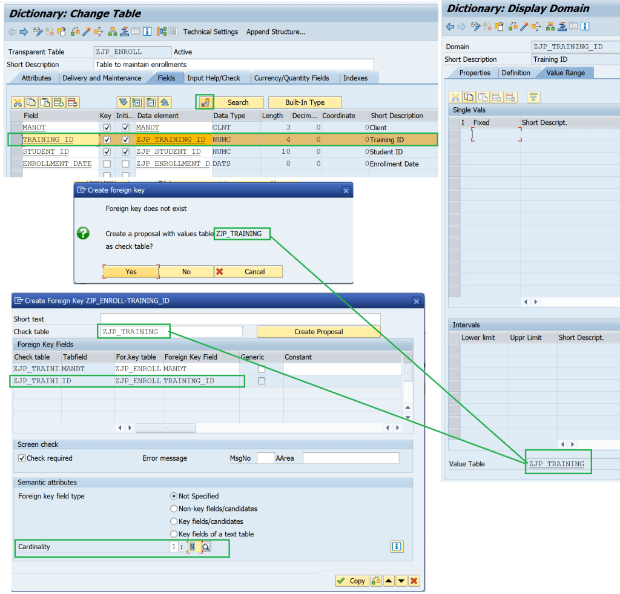Viewport: 620px width, 594px height.
Task: Select the Key fields/candidates radio button
Action: 174,521
